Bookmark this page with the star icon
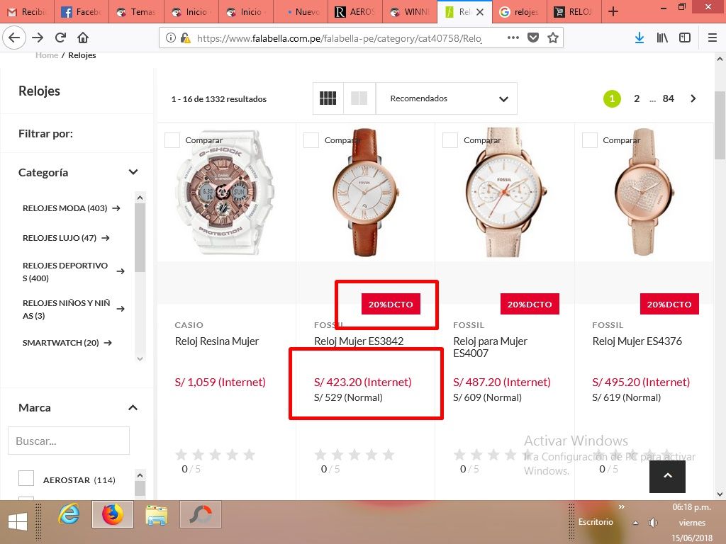The width and height of the screenshot is (726, 544). point(553,38)
